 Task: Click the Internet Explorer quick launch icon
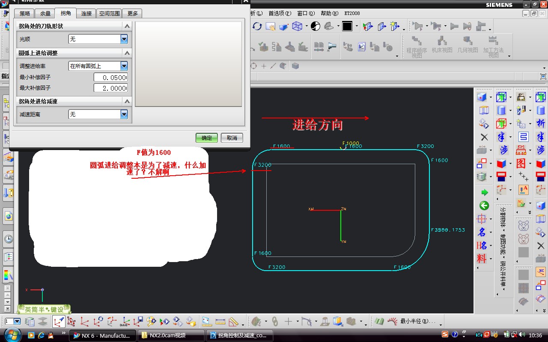click(x=42, y=335)
